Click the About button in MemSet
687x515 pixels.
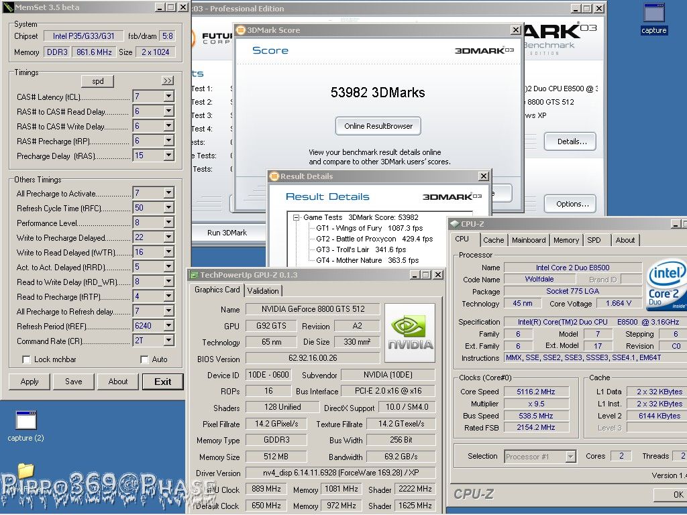point(118,382)
